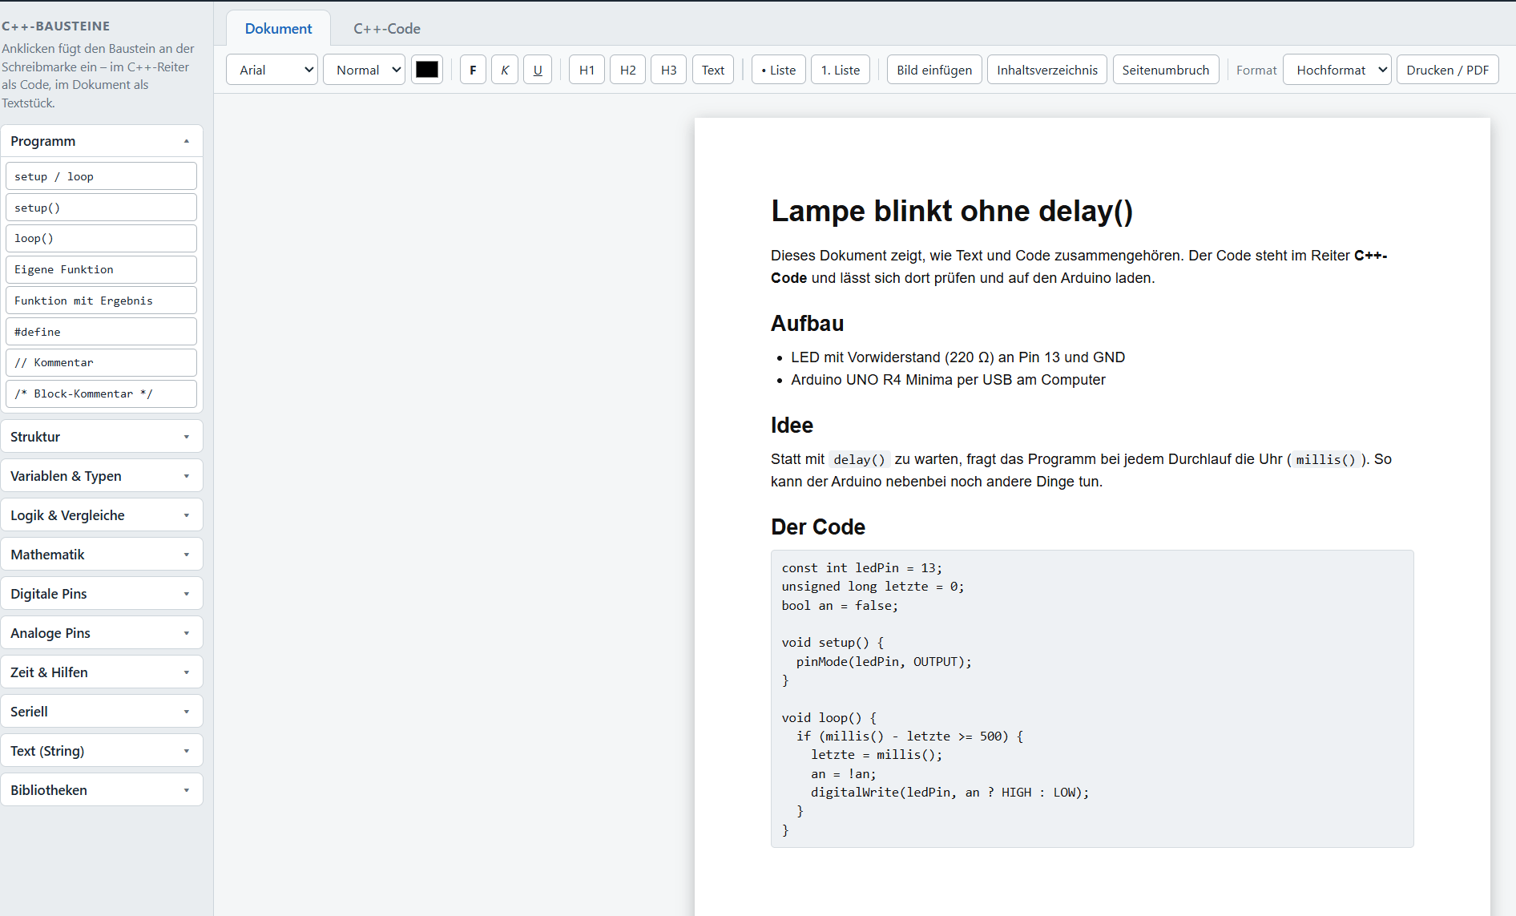Expand the Analoge Pins section
Screen dimensions: 1516x916
[x=102, y=633]
